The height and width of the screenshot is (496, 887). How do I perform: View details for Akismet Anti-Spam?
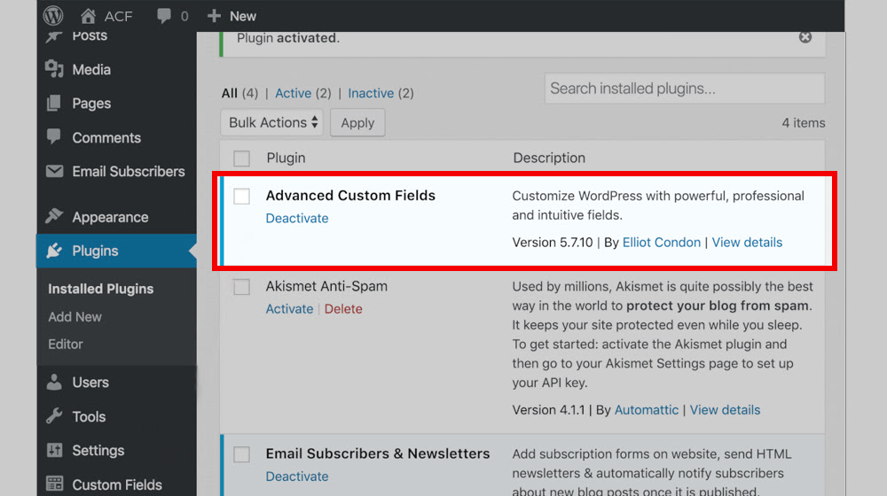(725, 410)
